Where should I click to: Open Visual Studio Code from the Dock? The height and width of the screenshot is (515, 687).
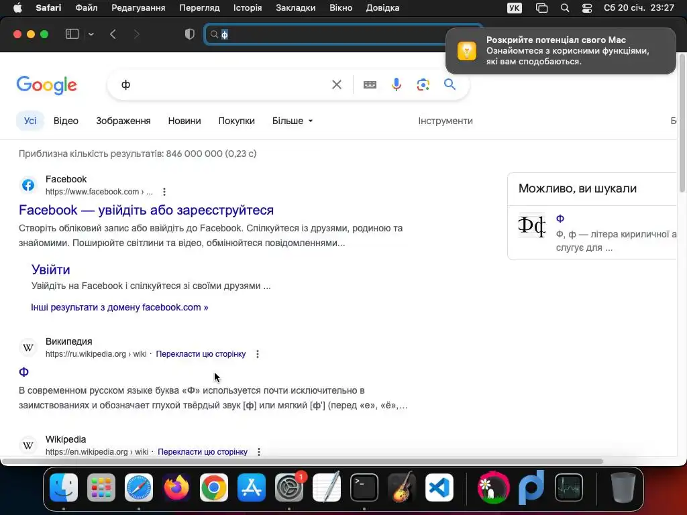(439, 488)
